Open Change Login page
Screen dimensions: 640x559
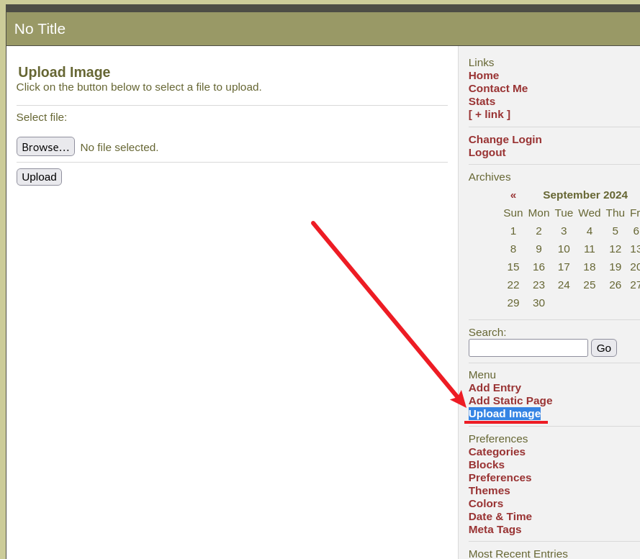505,140
